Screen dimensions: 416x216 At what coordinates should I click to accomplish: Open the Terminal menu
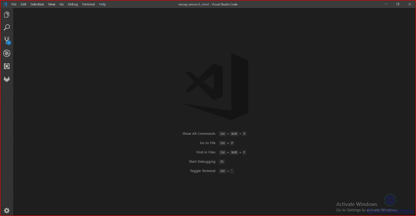pos(88,4)
